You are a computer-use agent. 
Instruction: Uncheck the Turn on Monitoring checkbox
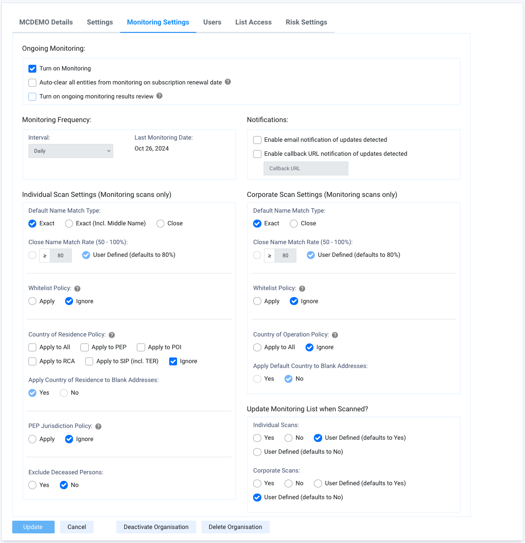click(32, 69)
